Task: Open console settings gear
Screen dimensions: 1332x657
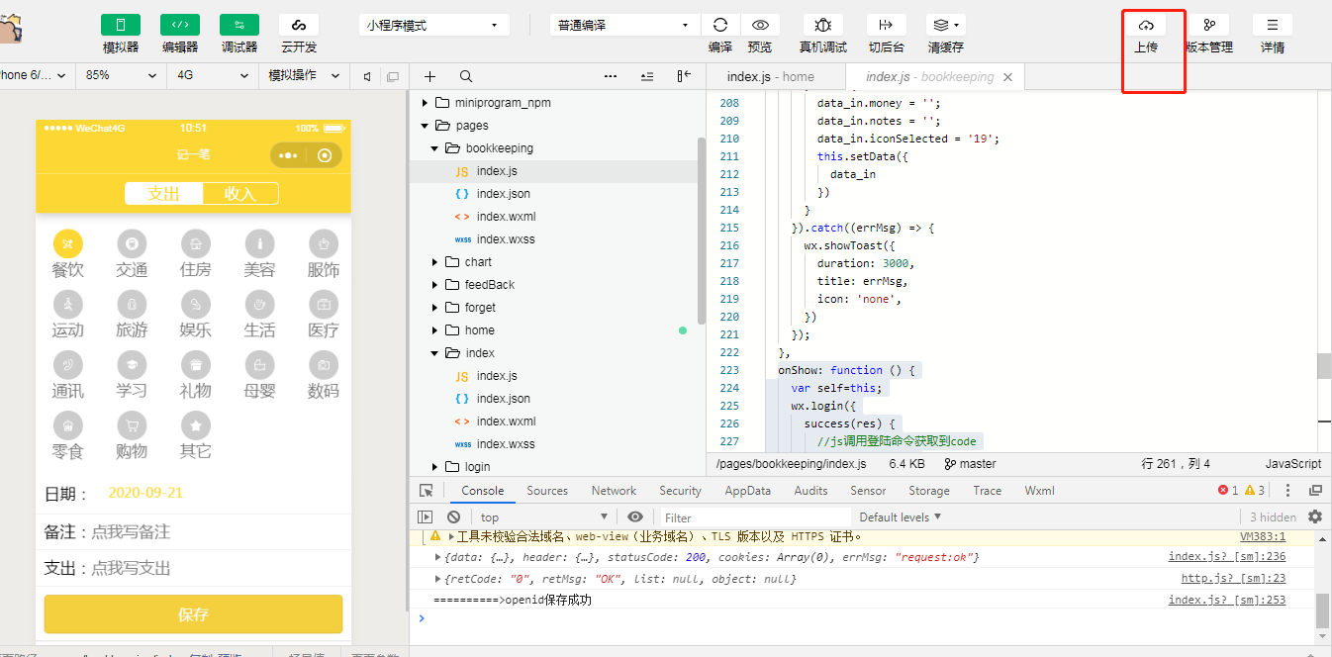Action: pyautogui.click(x=1315, y=516)
